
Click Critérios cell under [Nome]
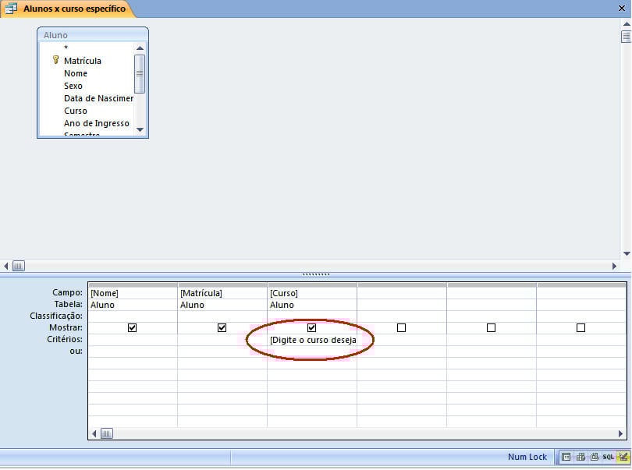coord(133,340)
